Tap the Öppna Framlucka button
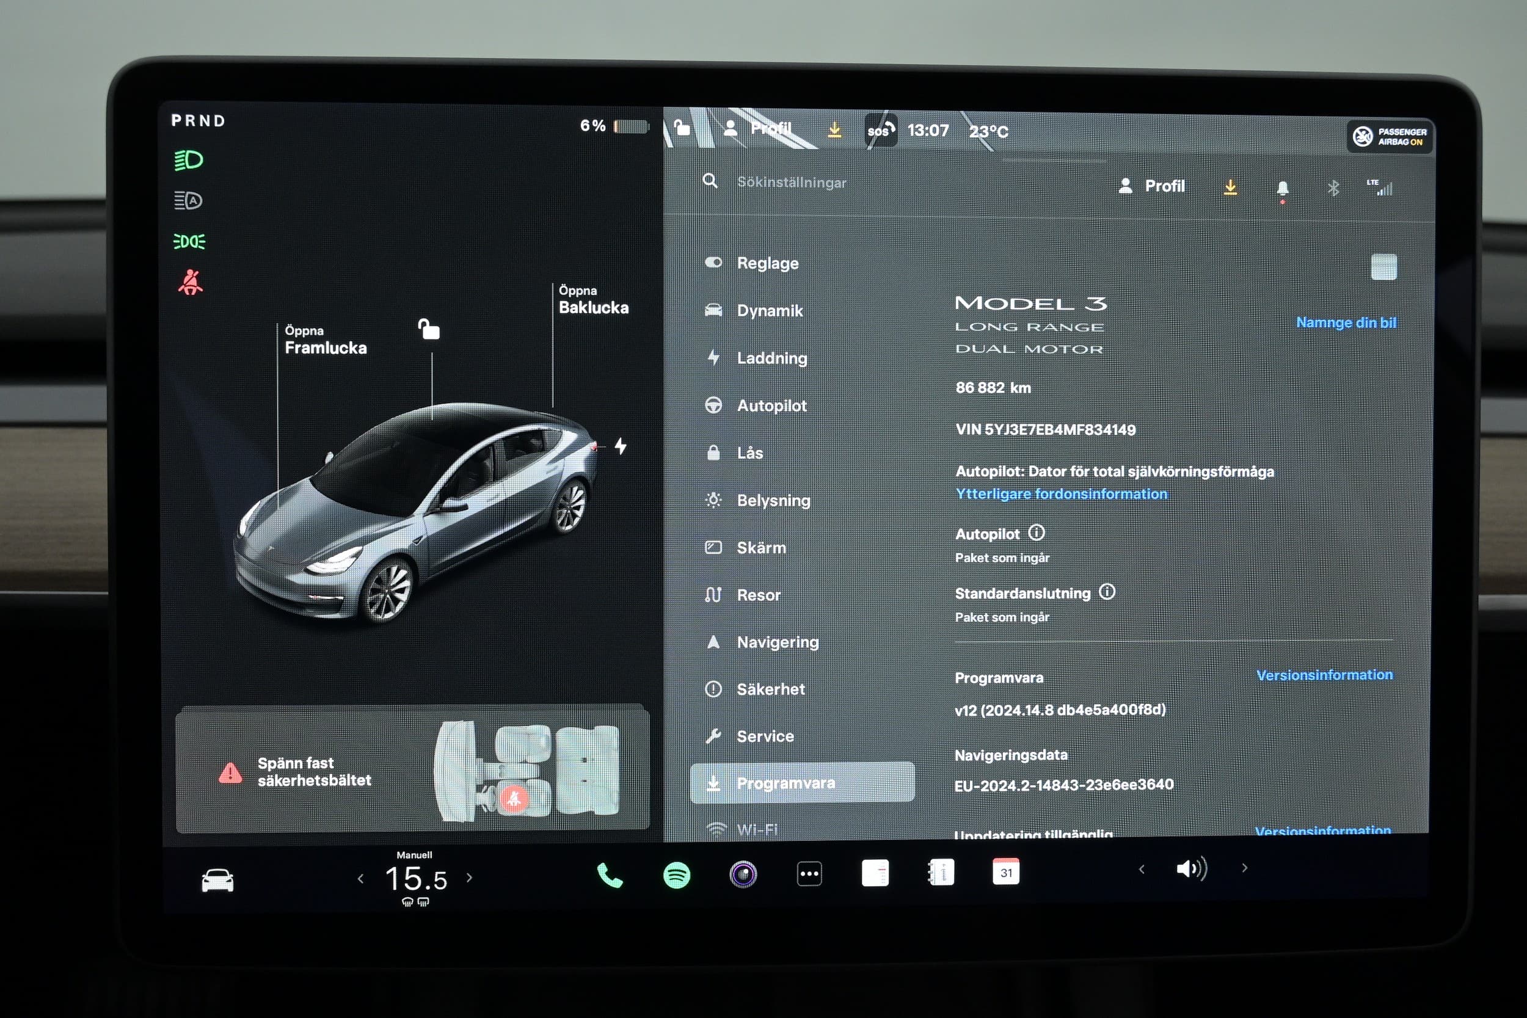 326,341
